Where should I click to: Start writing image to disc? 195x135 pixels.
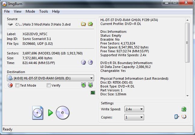click(x=51, y=113)
